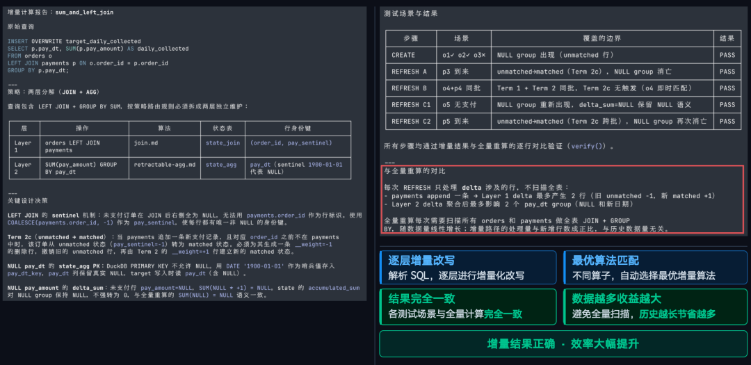751x365 pixels.
Task: Click the "pay_dt (sentinel 1900-01-01" key cell
Action: [x=296, y=168]
